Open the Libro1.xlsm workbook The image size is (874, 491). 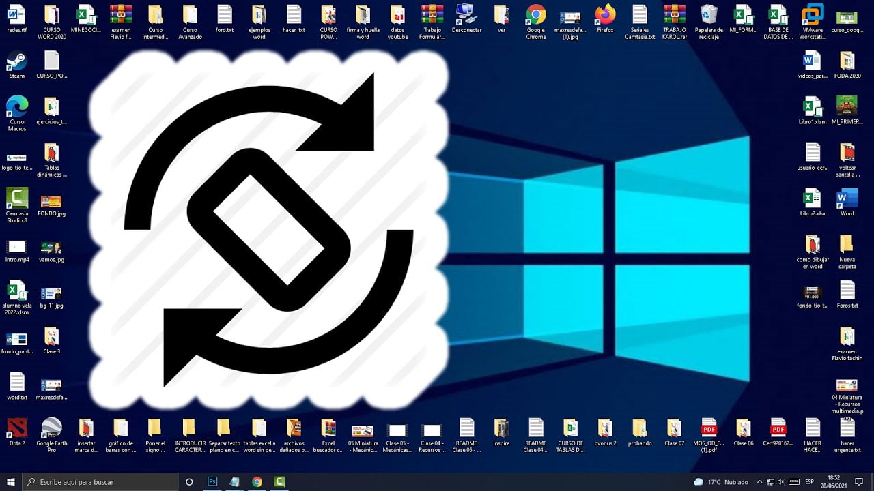813,110
